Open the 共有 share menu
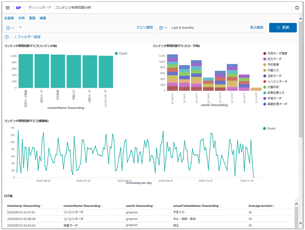The height and width of the screenshot is (230, 305). click(x=21, y=17)
